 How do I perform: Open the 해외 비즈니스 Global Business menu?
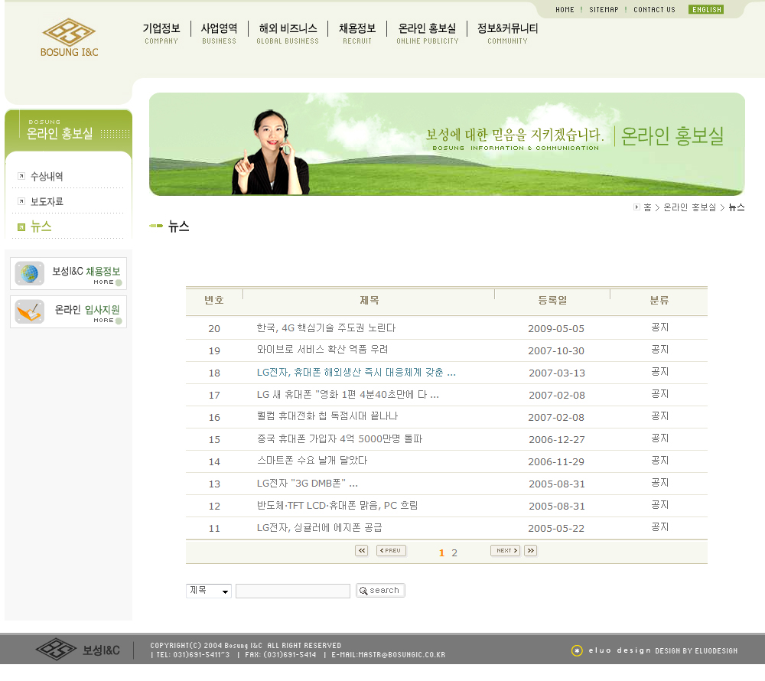click(288, 33)
